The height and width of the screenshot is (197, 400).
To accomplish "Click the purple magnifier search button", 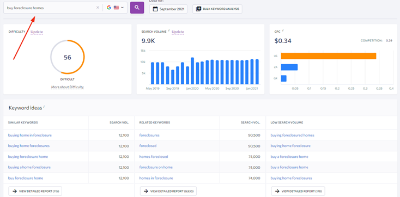I will tap(137, 8).
